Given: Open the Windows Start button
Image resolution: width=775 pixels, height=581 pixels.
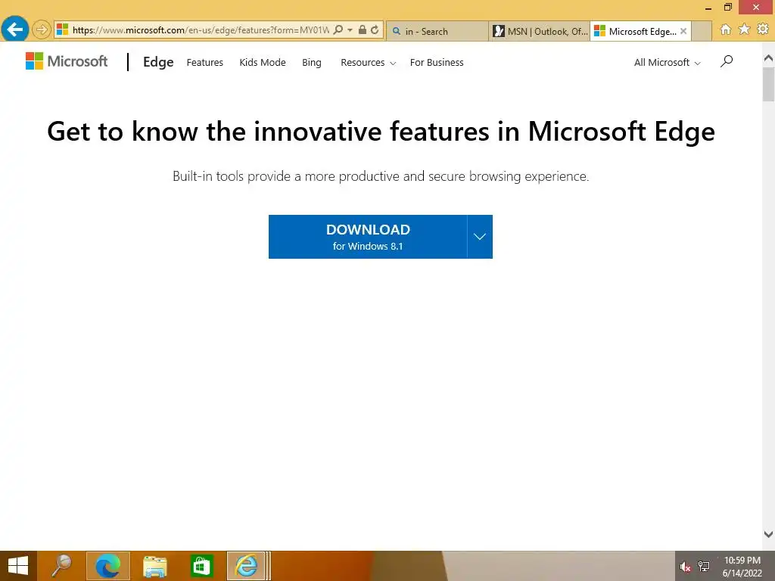Looking at the screenshot, I should [18, 566].
